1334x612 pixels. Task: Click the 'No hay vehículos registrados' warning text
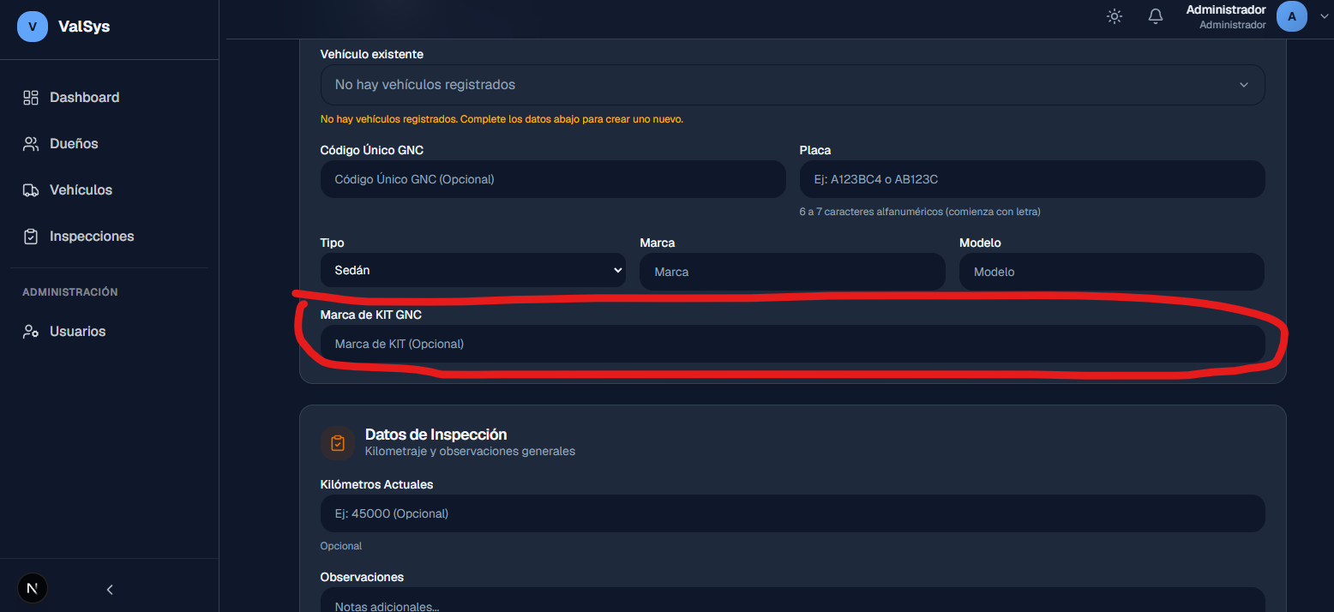coord(502,119)
